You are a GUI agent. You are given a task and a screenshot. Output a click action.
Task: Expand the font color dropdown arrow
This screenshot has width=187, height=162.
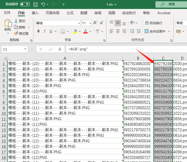coord(90,31)
